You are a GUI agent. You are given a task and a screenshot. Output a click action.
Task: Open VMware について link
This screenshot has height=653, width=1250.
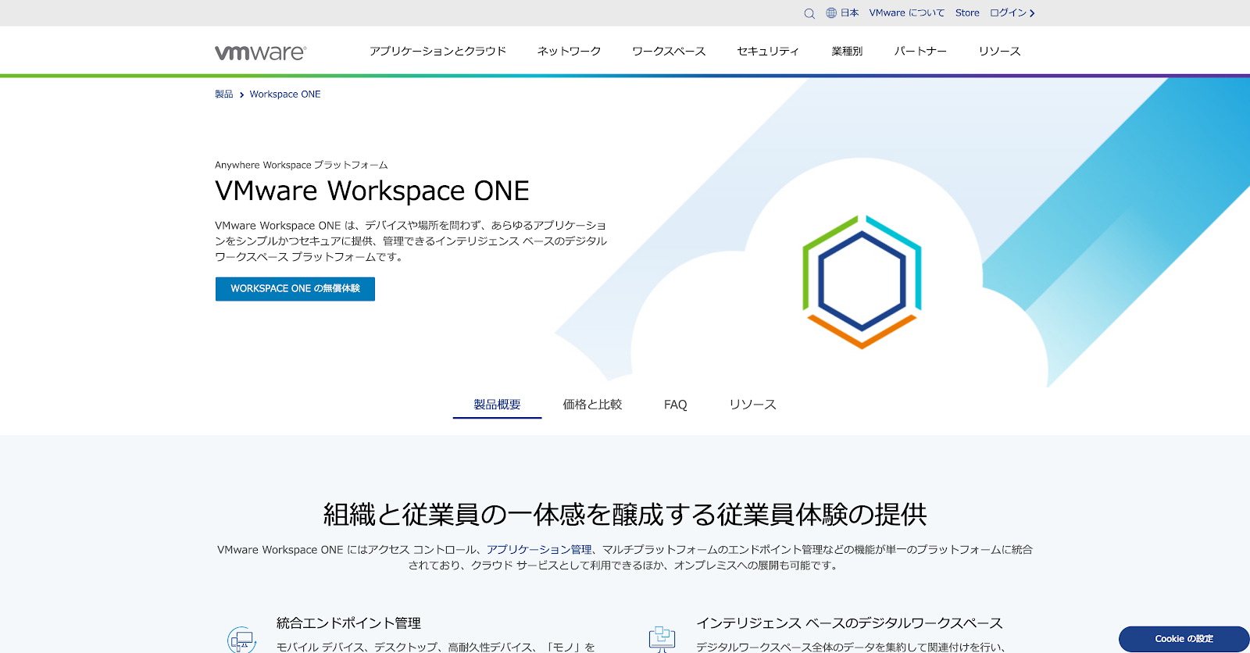907,13
